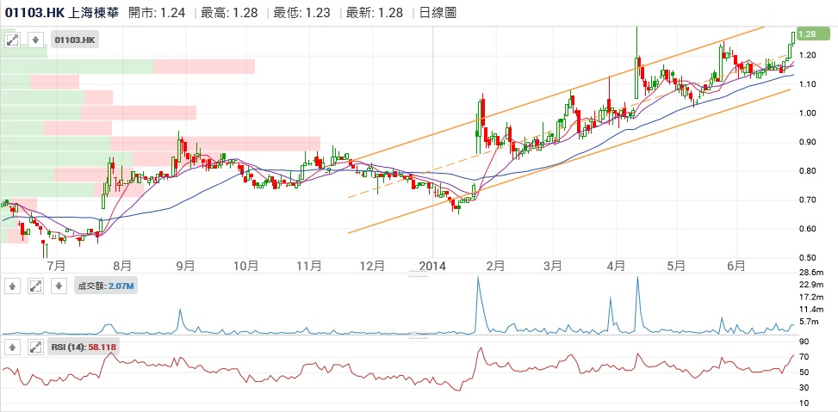
Task: Move the 成交額 volume pane up
Action: [13, 286]
